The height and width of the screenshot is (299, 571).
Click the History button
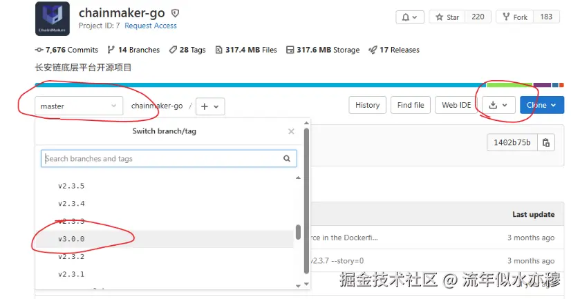[368, 105]
